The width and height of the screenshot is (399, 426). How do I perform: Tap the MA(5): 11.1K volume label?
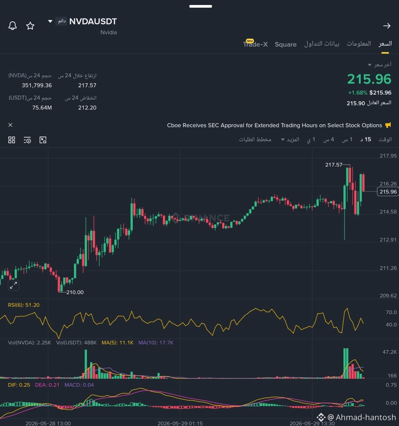(x=117, y=342)
